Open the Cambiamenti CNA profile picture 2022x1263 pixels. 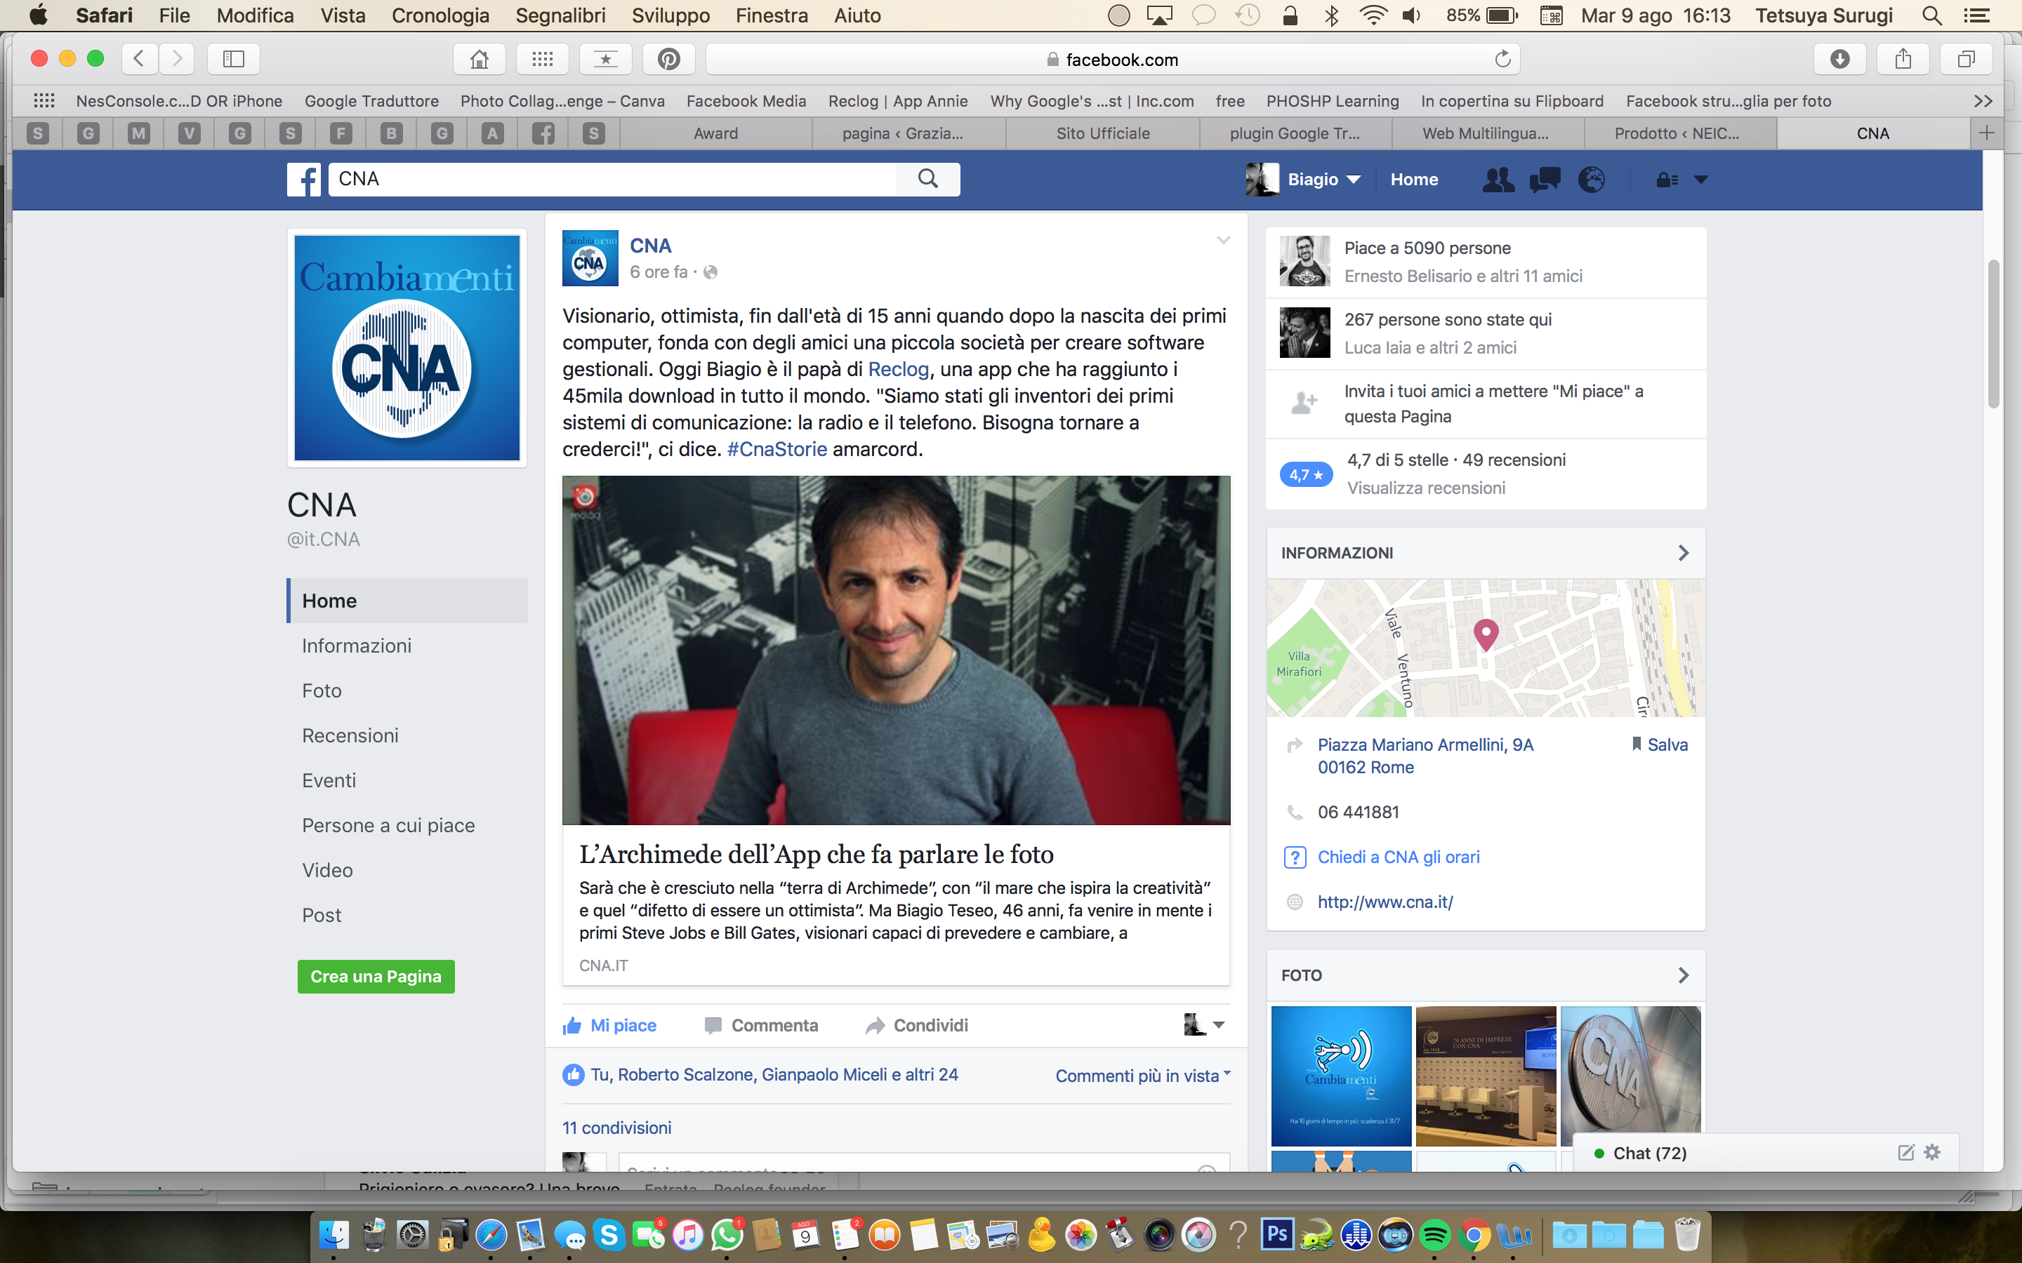click(x=407, y=347)
